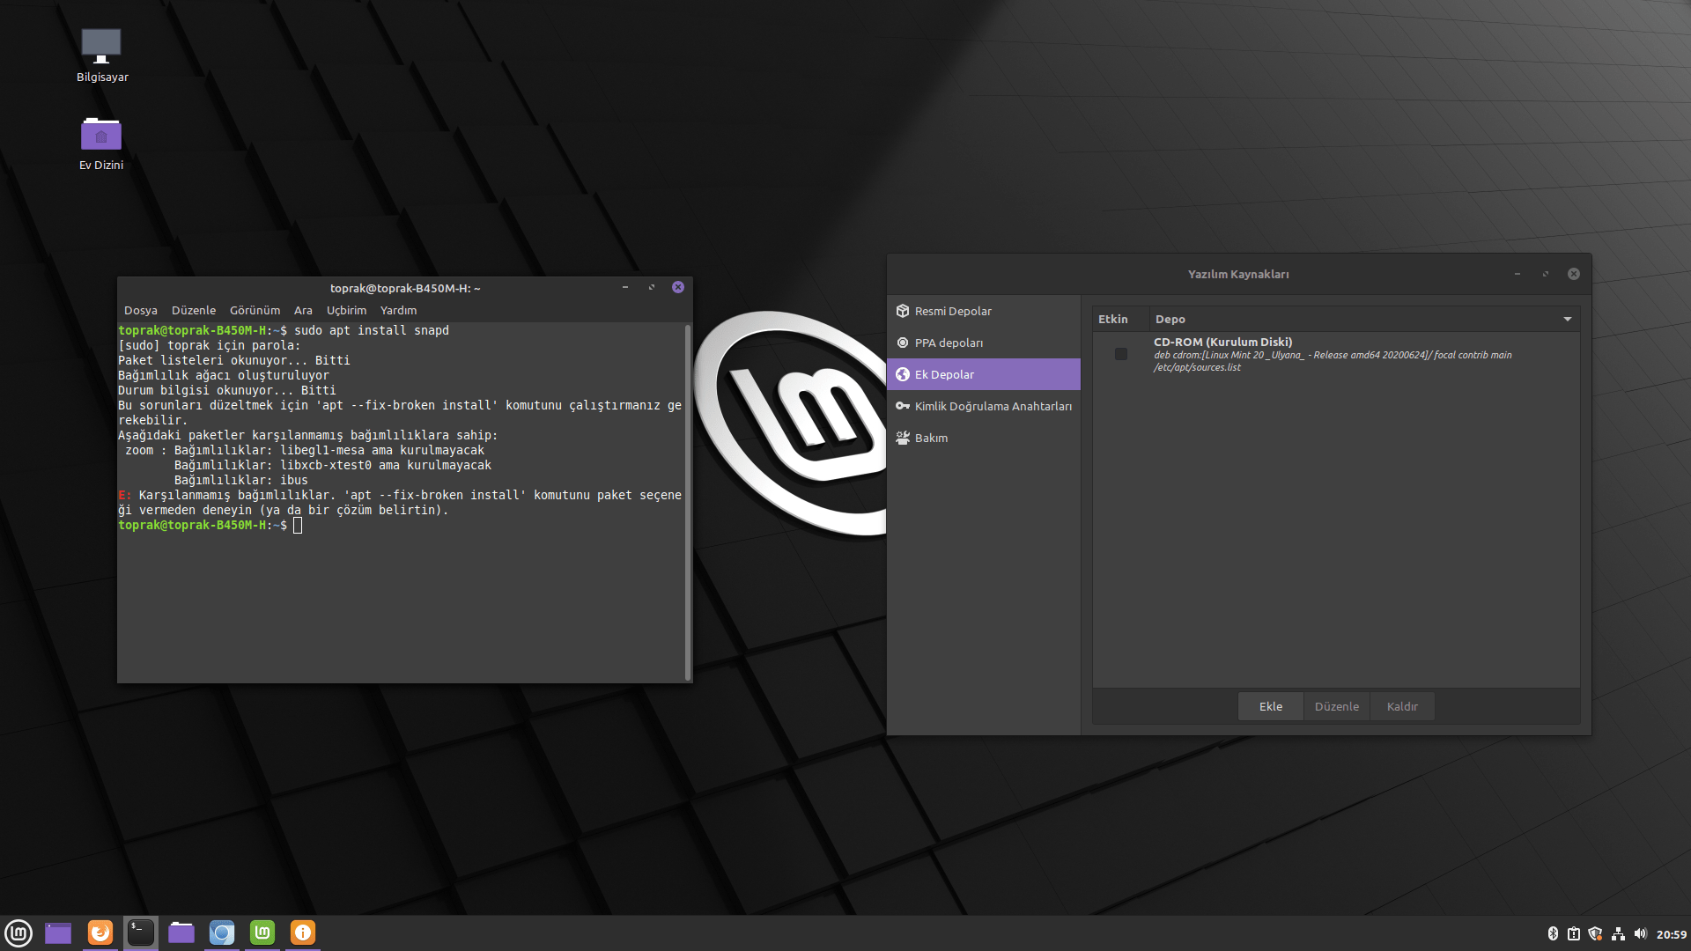
Task: Open the Bluetooth tray icon
Action: click(1553, 933)
